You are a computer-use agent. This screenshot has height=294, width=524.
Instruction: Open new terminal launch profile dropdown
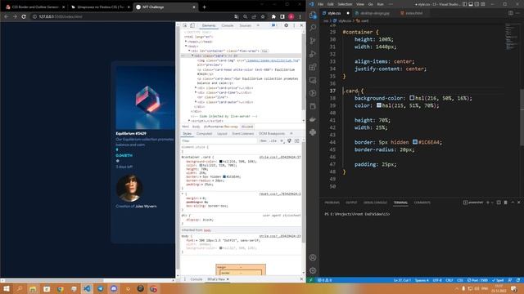(x=492, y=203)
